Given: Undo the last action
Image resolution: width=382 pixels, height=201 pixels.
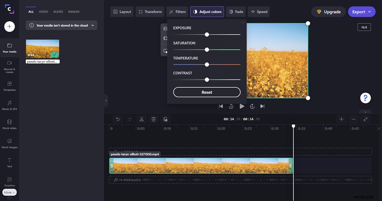Looking at the screenshot, I should point(118,119).
